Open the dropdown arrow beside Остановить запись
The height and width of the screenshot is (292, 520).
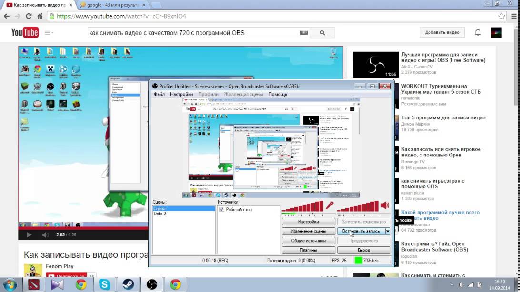(387, 231)
